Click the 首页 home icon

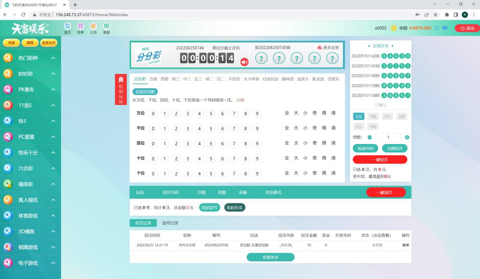[x=67, y=26]
